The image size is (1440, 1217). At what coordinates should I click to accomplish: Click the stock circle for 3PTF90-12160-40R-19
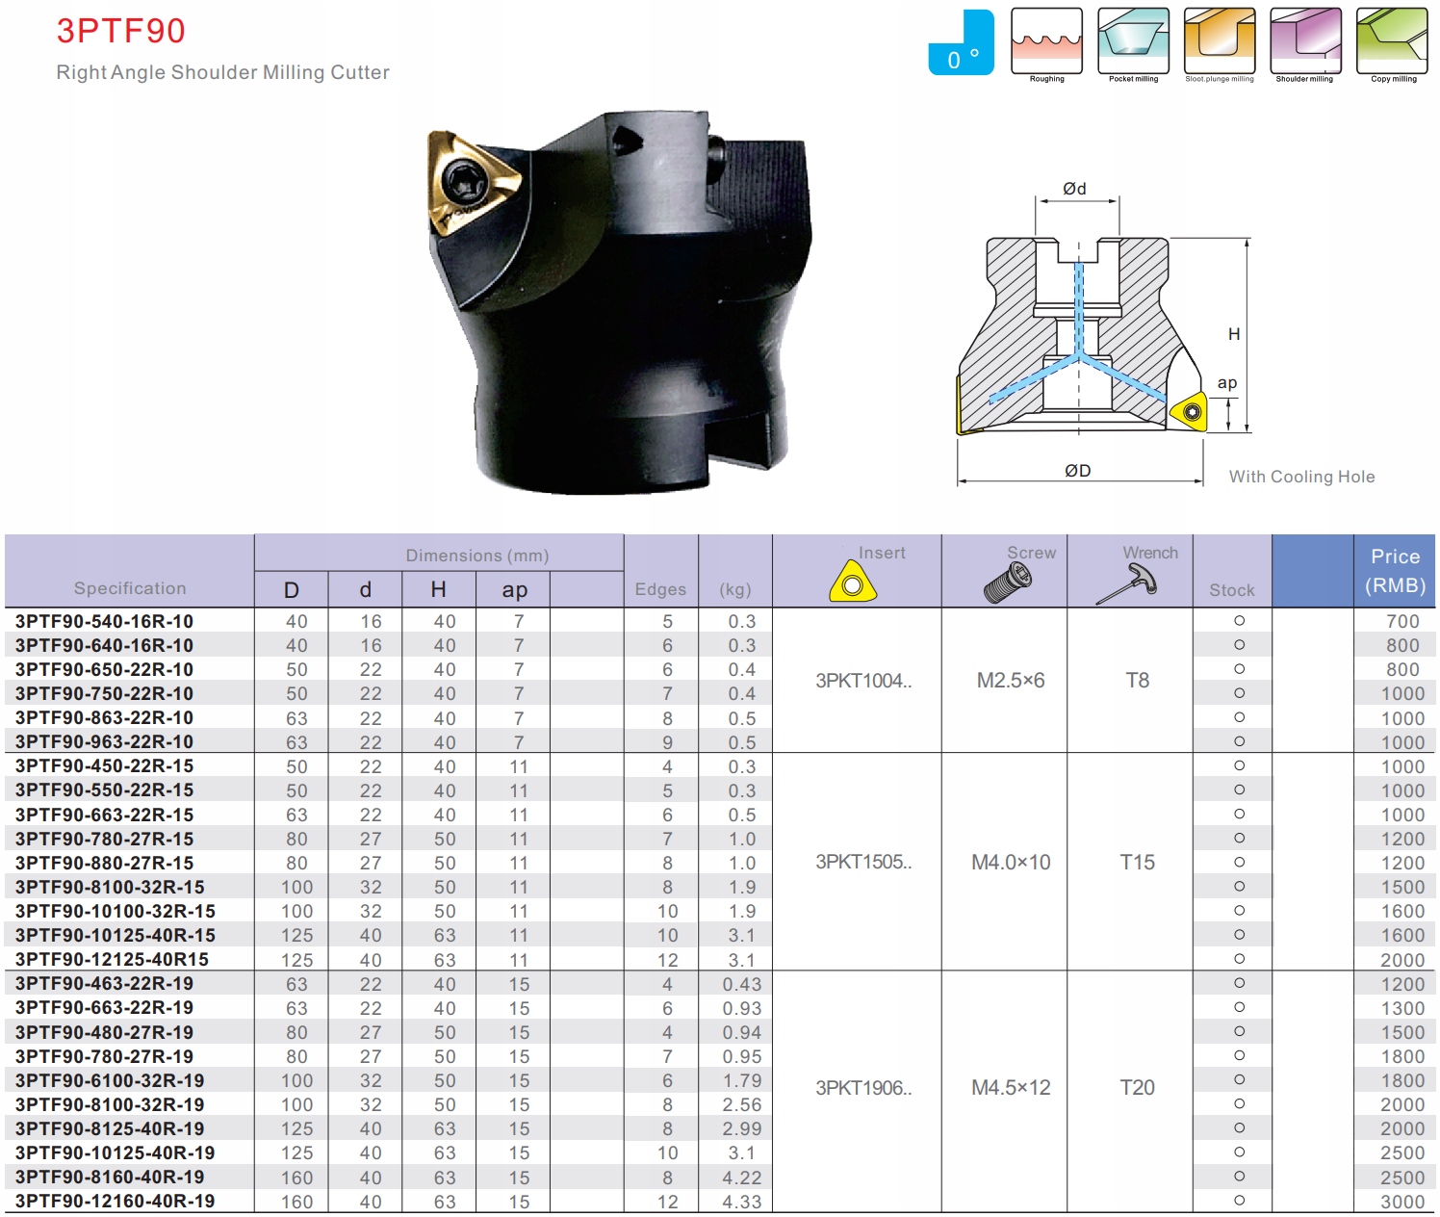[1239, 1201]
